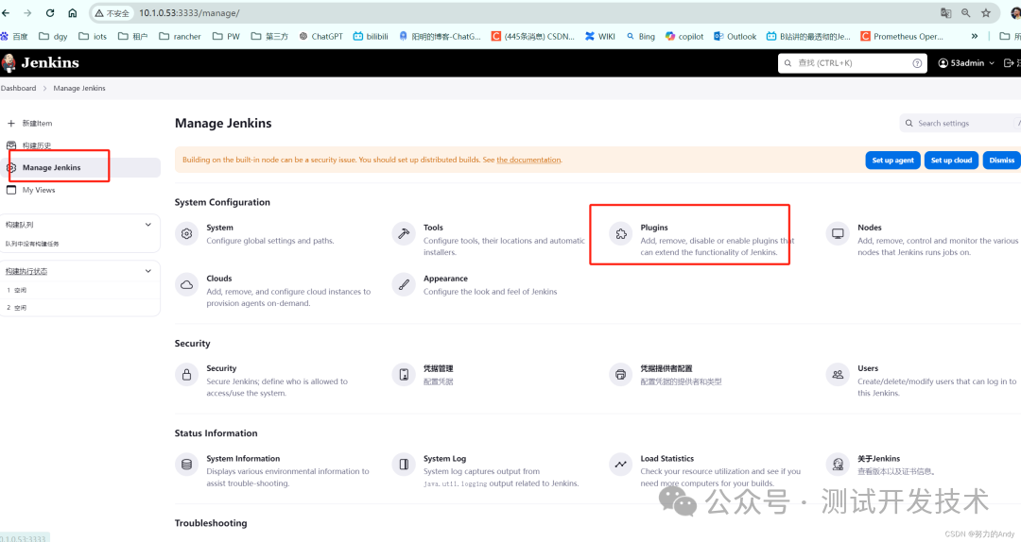
Task: Click the browser home icon
Action: (x=72, y=12)
